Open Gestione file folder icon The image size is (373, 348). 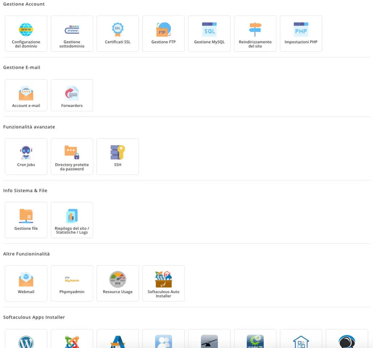(x=26, y=216)
